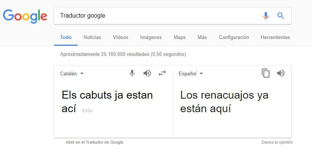This screenshot has height=153, width=312.
Task: Open Configuración search settings
Action: click(234, 37)
